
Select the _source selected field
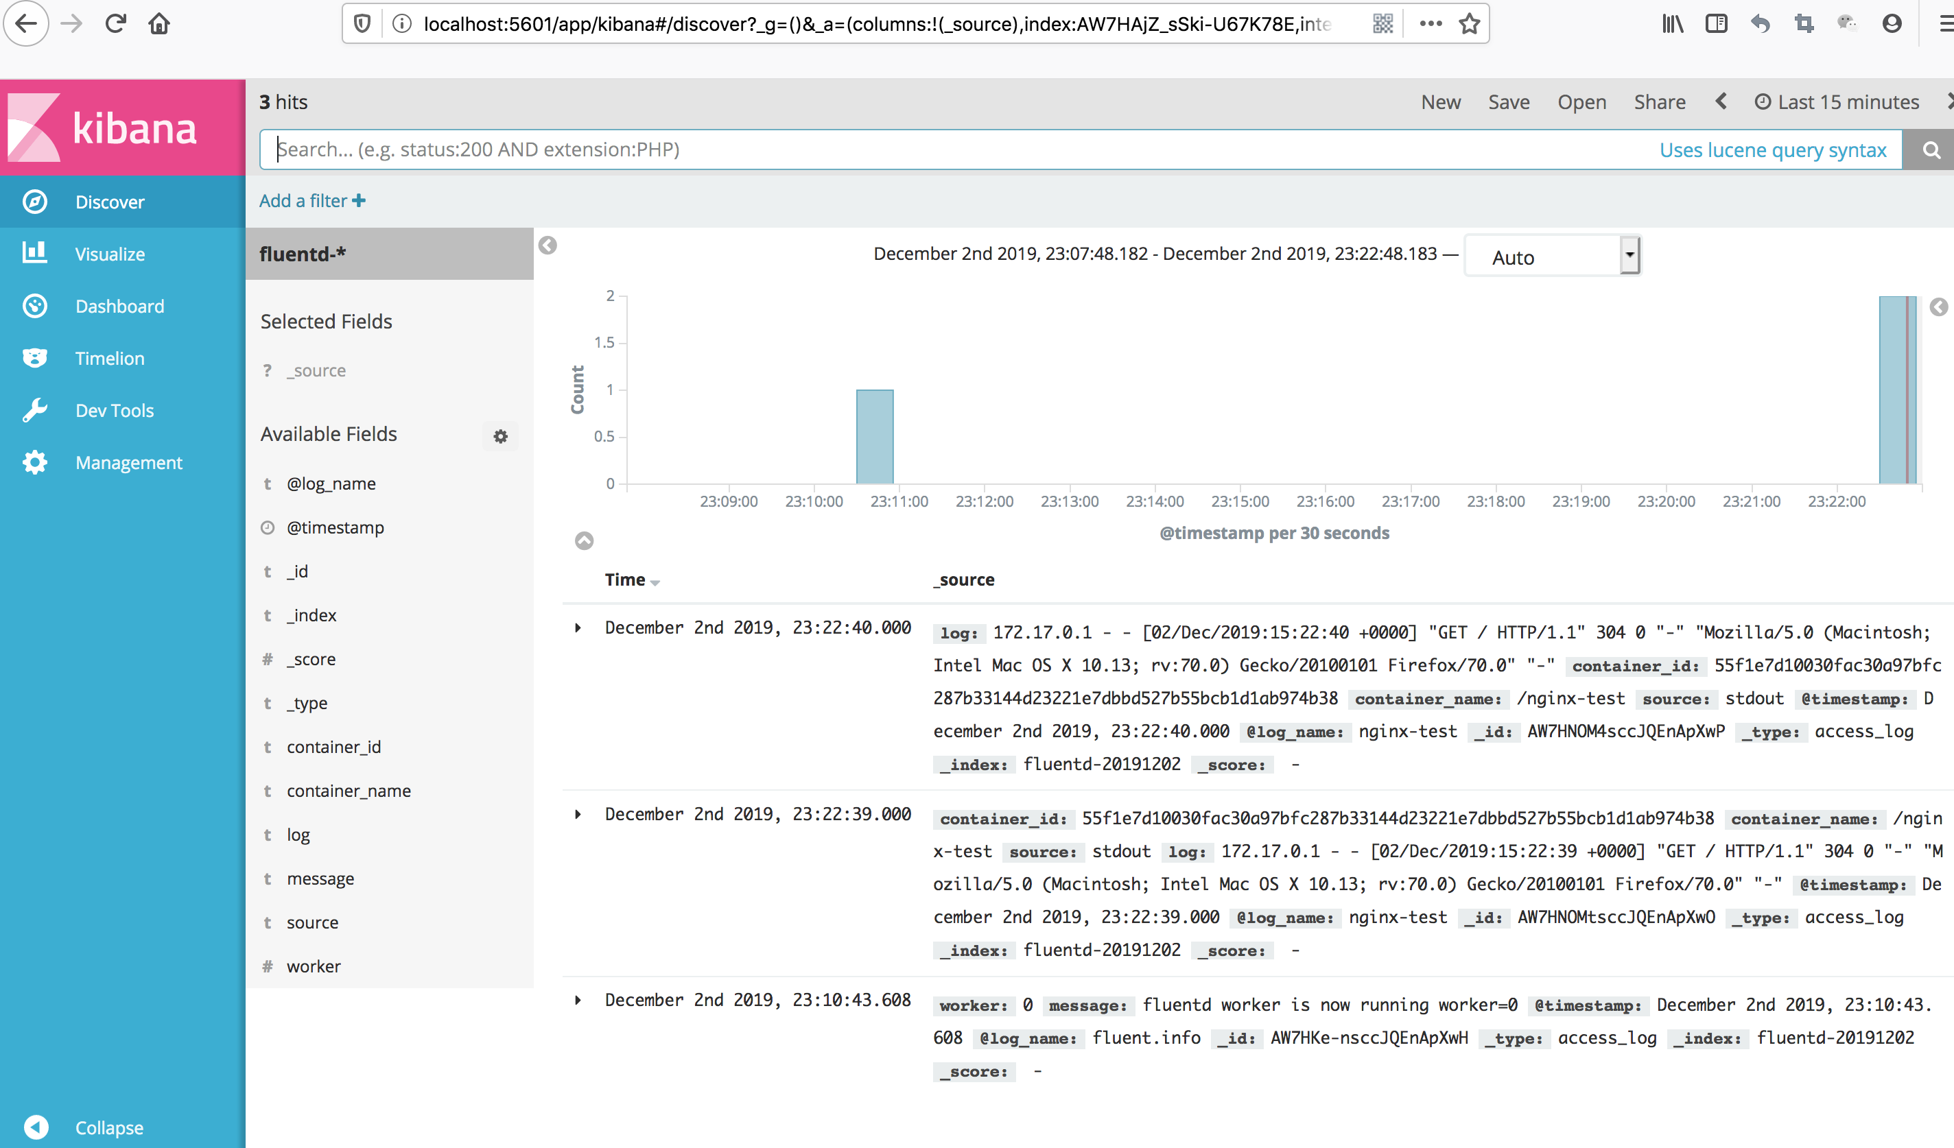click(x=316, y=370)
